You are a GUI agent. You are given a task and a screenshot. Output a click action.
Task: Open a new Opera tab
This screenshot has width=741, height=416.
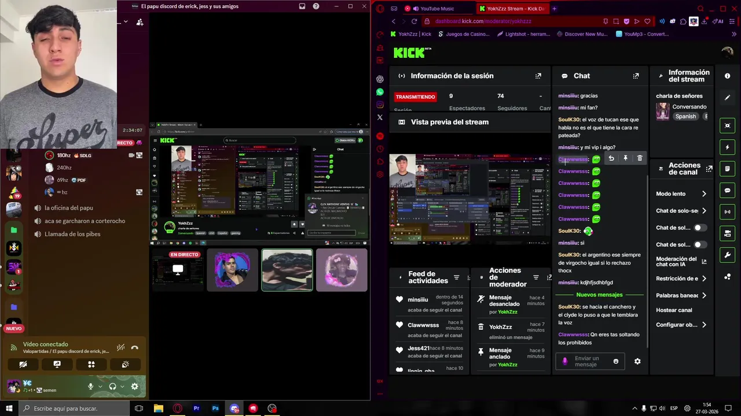(554, 9)
